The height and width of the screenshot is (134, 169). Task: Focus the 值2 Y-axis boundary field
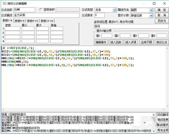click(x=125, y=36)
